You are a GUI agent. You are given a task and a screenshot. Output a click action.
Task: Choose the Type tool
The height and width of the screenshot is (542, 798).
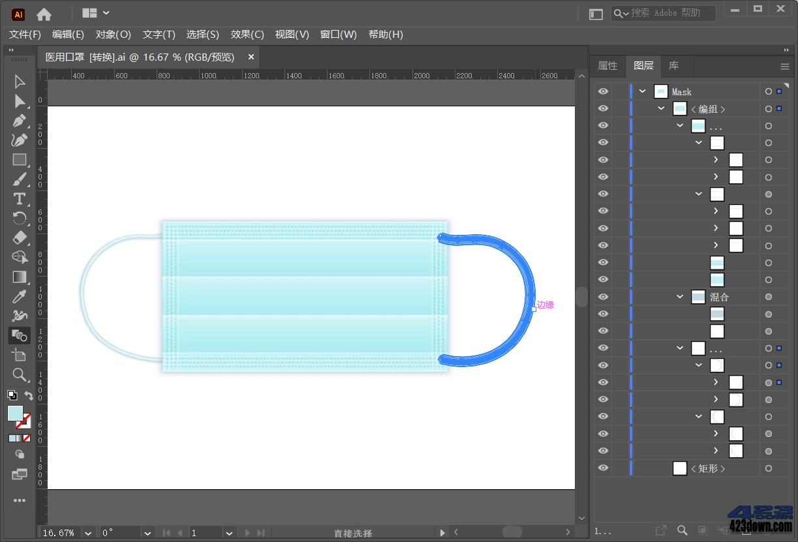19,199
